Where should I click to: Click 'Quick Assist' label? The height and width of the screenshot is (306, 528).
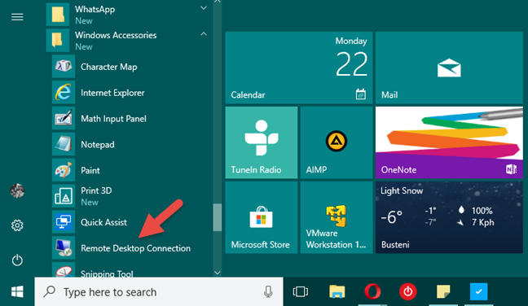pos(103,222)
